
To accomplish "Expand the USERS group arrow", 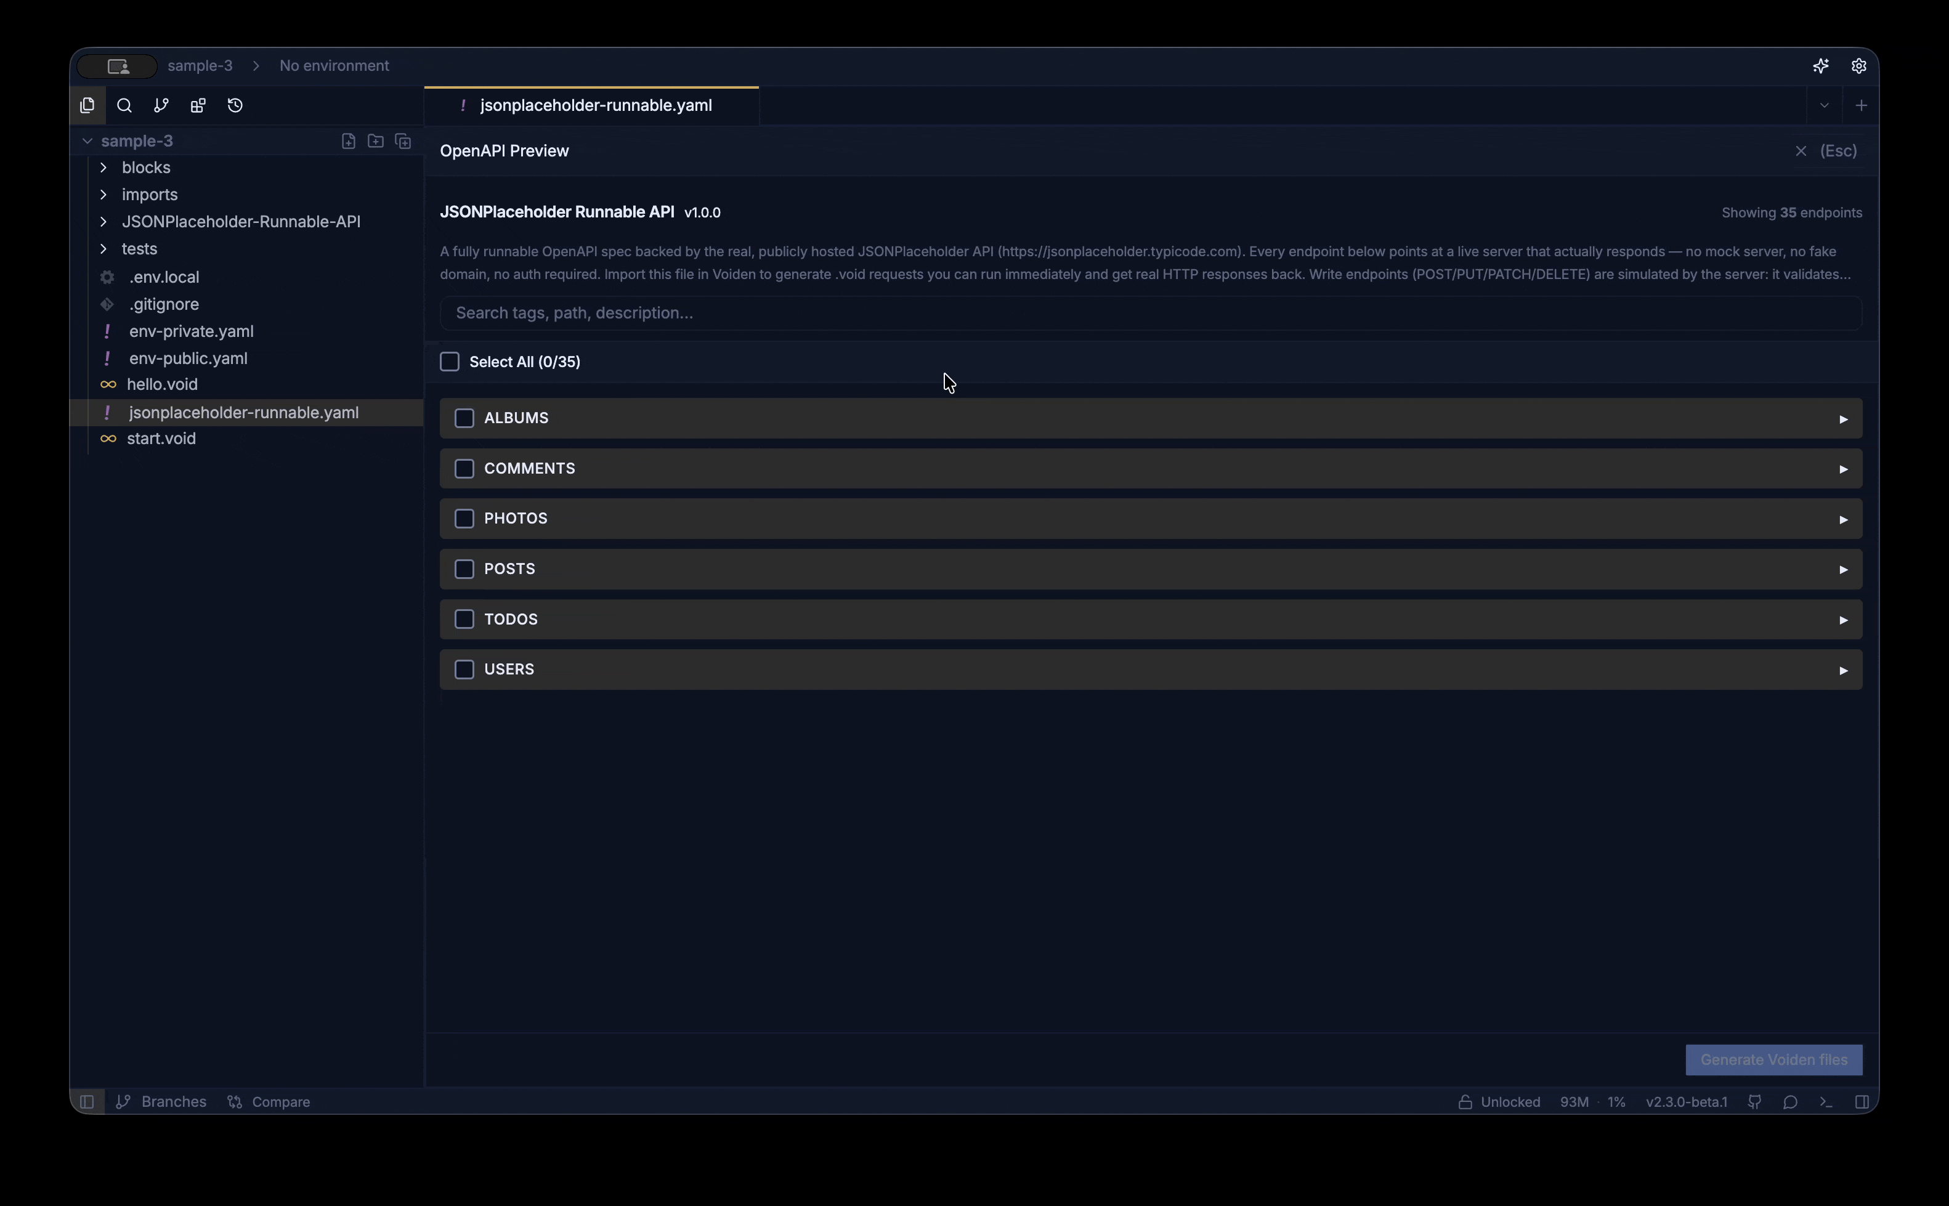I will click(x=1843, y=670).
